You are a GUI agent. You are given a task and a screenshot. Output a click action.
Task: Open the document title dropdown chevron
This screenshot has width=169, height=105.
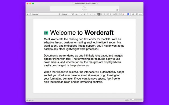tap(97, 3)
